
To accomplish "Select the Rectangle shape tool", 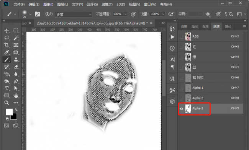I will [7, 95].
